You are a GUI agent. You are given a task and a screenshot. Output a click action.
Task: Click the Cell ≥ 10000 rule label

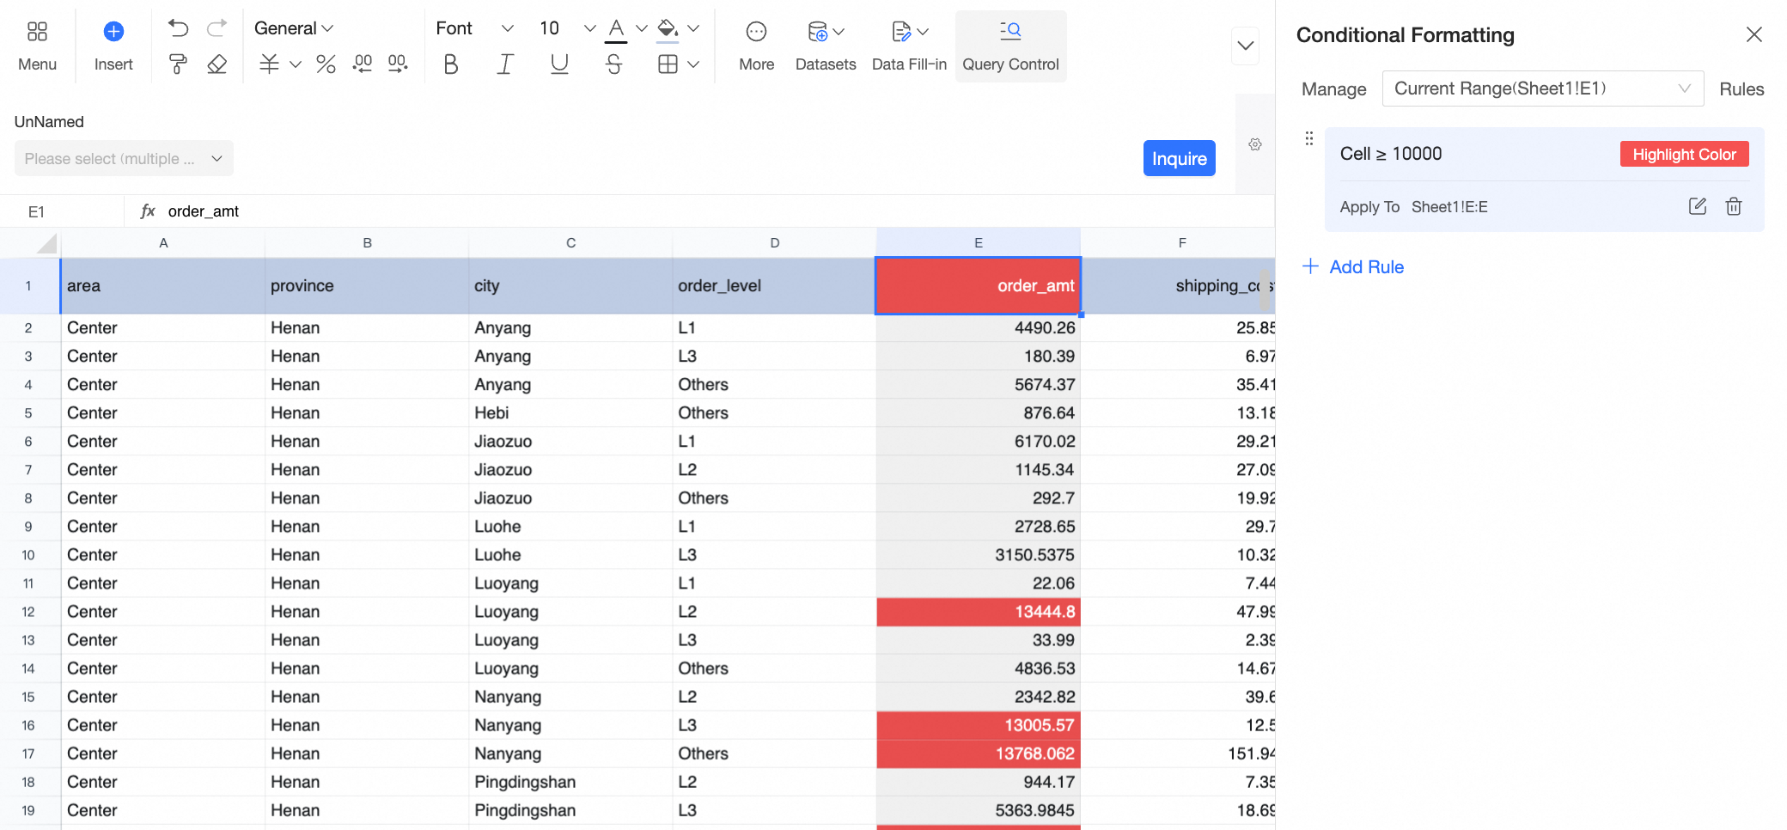[x=1391, y=154]
